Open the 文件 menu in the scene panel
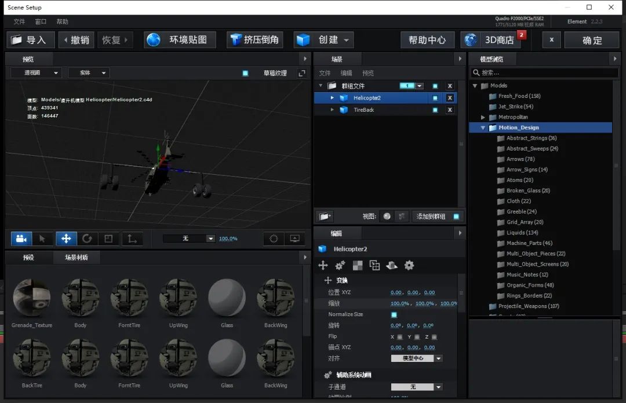This screenshot has width=626, height=403. click(x=326, y=72)
